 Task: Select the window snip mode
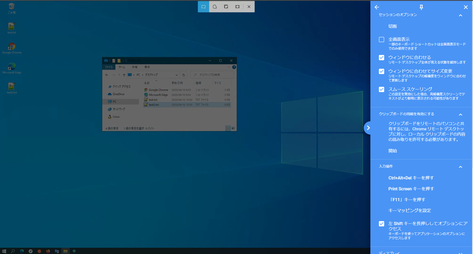coord(226,7)
